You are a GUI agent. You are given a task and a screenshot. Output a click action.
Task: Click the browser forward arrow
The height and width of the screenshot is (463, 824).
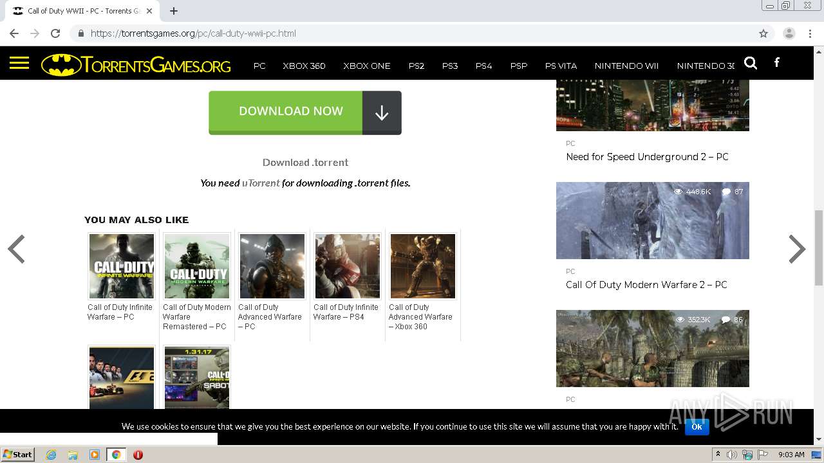[x=35, y=33]
